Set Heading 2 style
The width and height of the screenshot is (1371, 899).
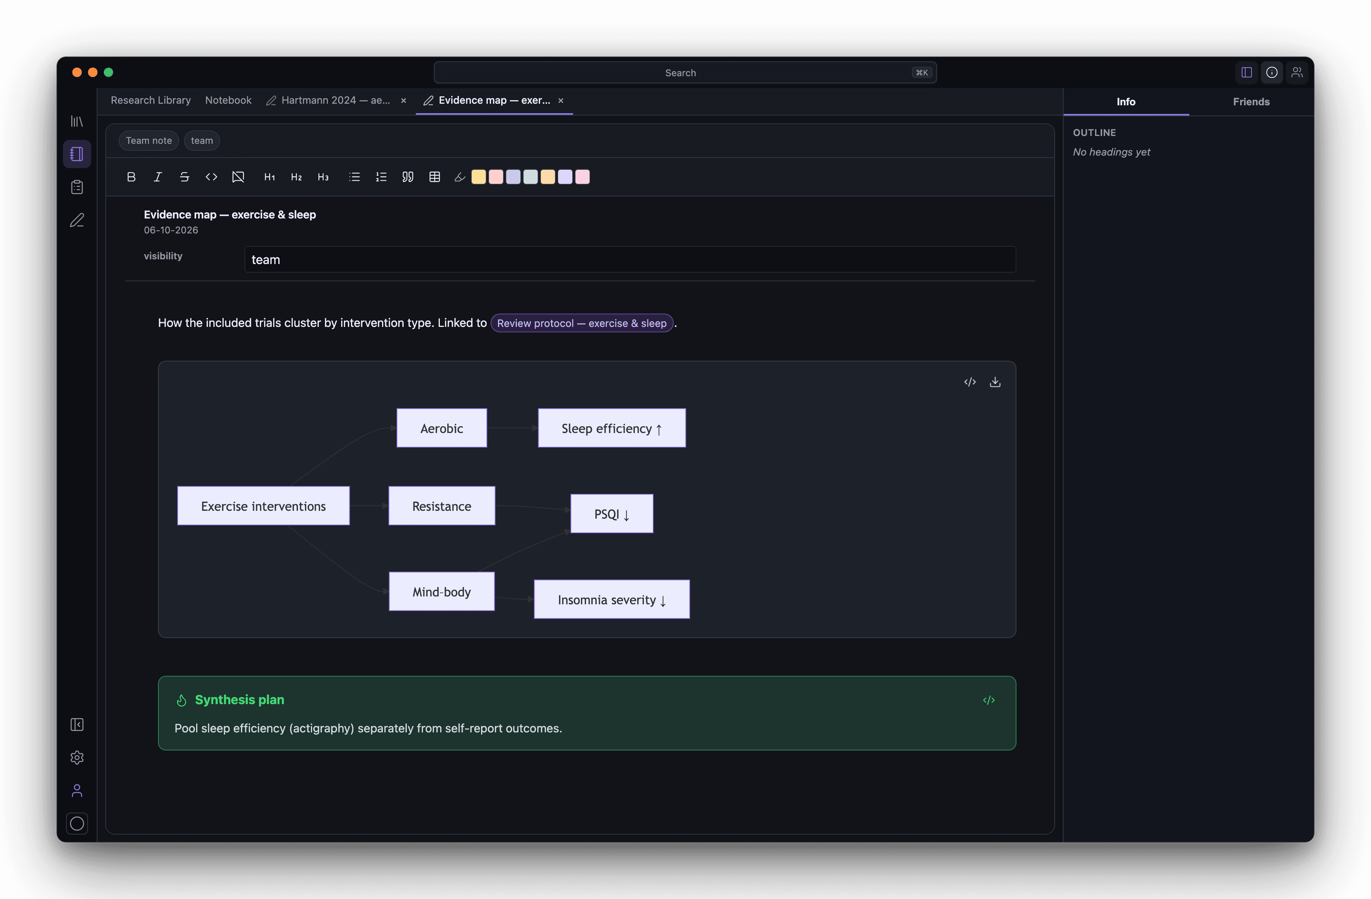(297, 177)
